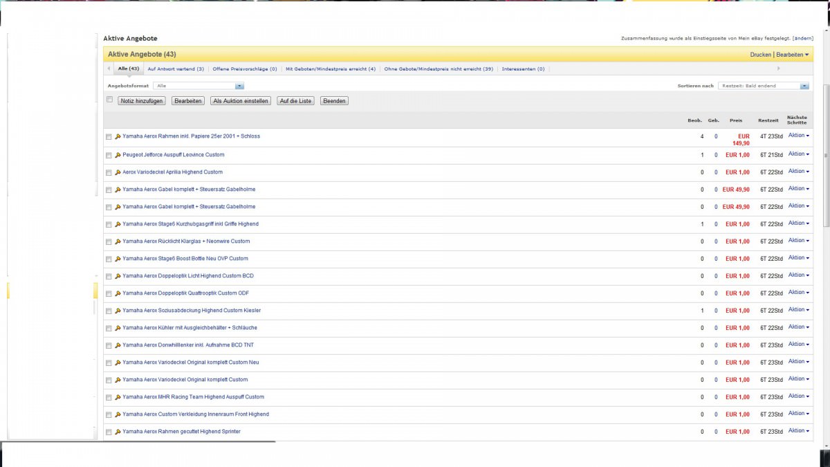830x467 pixels.
Task: Expand Aktion dropdown for Kühler mit Ausgleichbehälter
Action: coord(799,327)
